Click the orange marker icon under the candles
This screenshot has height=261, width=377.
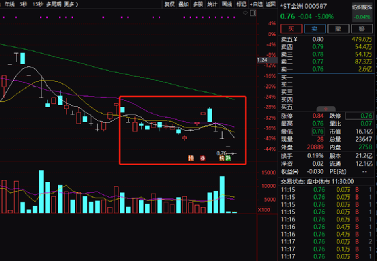coord(191,158)
